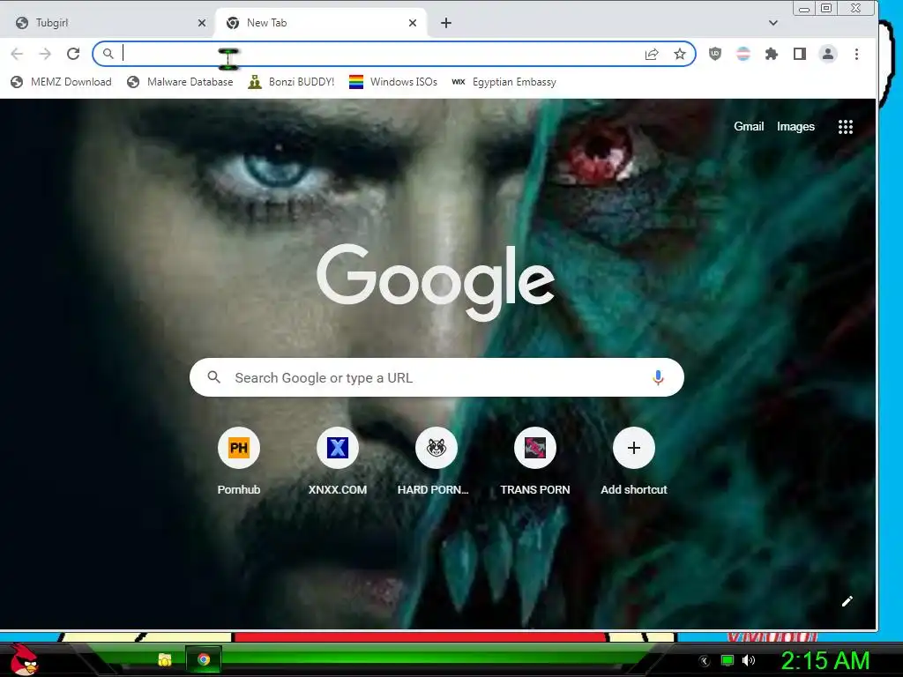Open the uBlock shield extension

pos(714,54)
